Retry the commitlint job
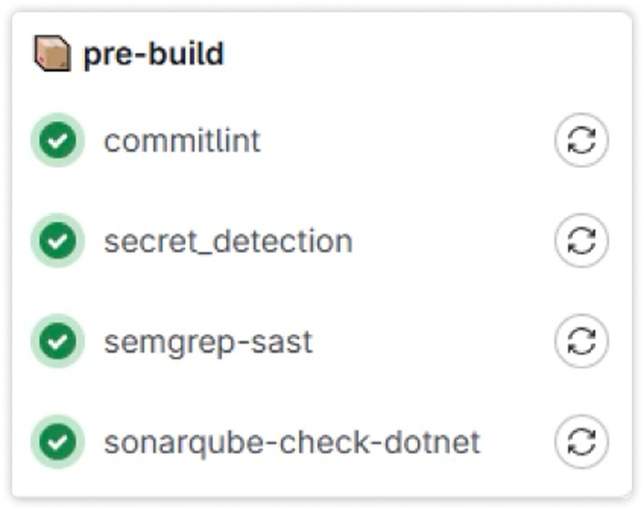The image size is (644, 511). point(581,140)
